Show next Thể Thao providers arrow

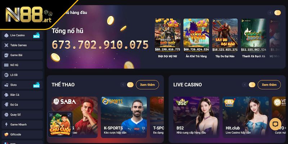[130, 85]
